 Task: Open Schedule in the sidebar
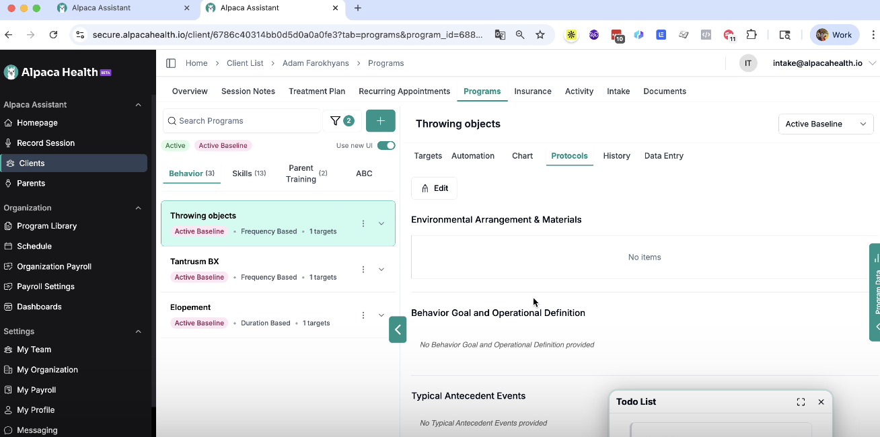34,246
